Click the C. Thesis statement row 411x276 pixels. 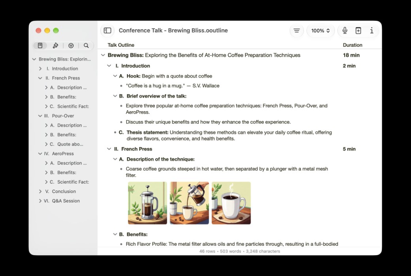click(226, 136)
